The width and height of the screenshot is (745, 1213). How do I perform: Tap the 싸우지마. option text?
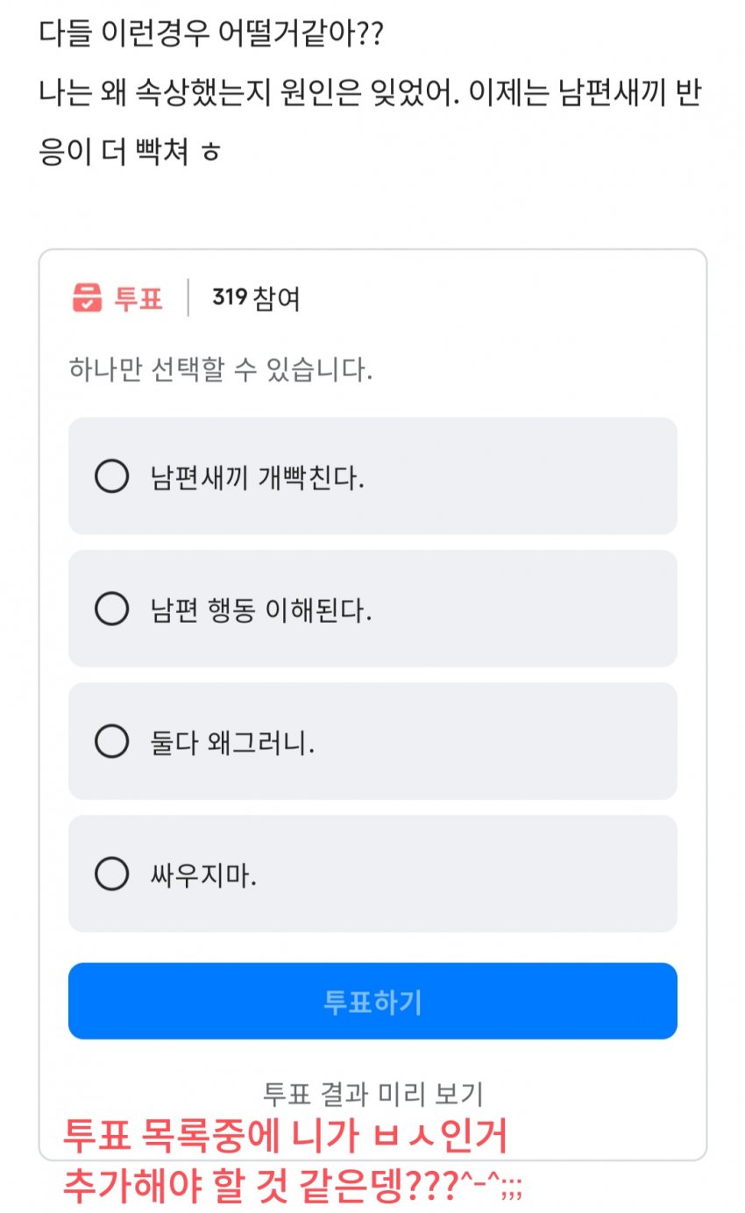[x=203, y=875]
